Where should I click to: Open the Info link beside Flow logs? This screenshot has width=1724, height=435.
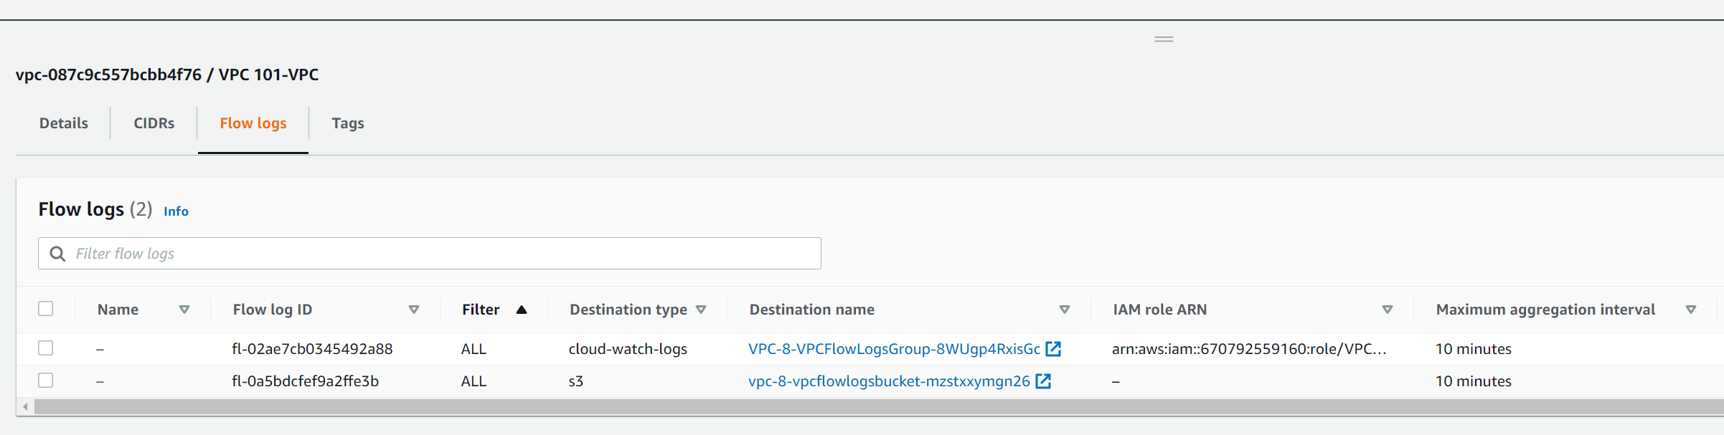click(x=176, y=211)
